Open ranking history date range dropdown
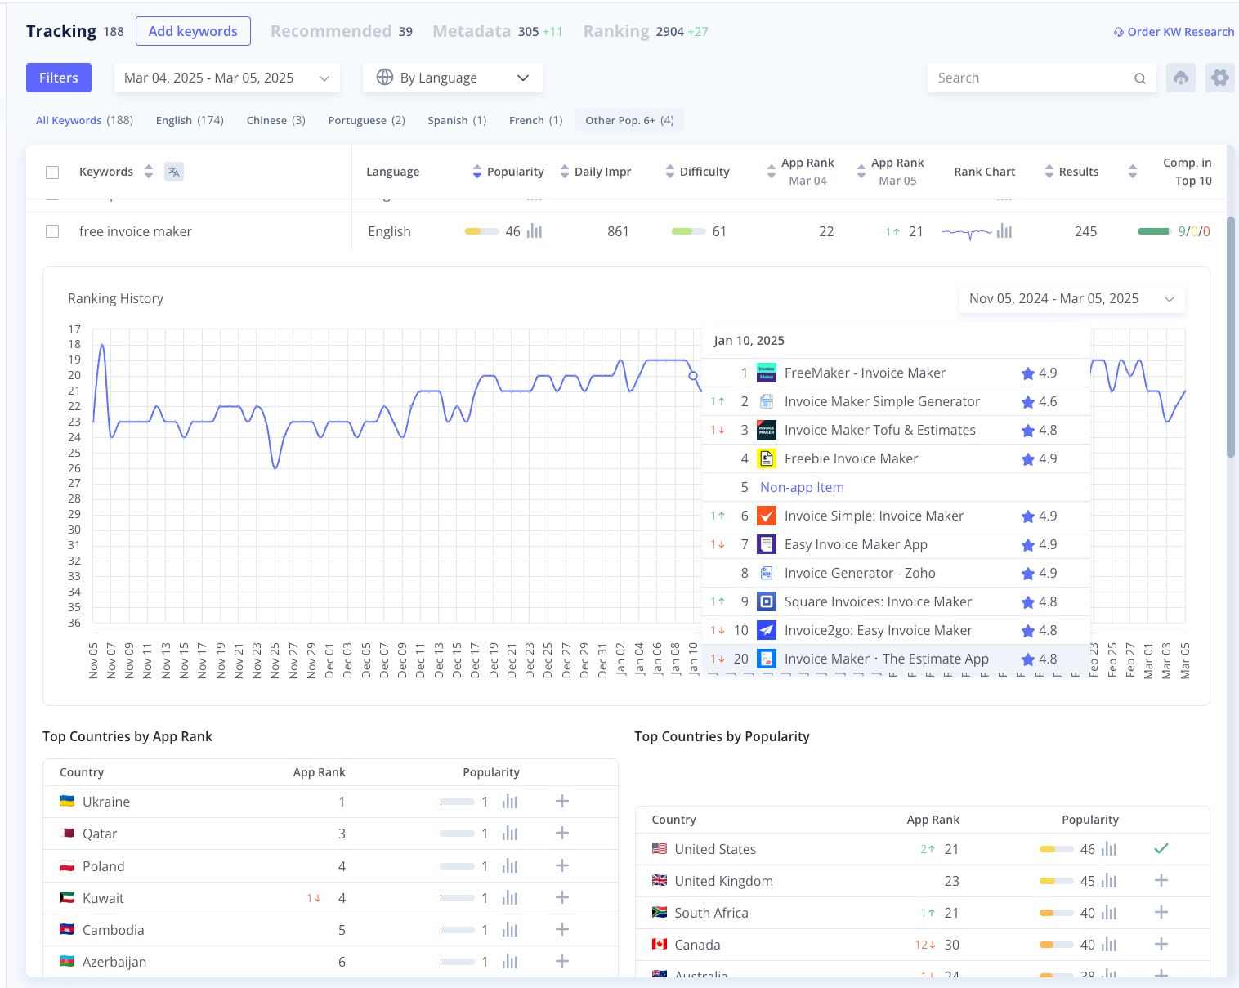The width and height of the screenshot is (1239, 988). (1071, 298)
